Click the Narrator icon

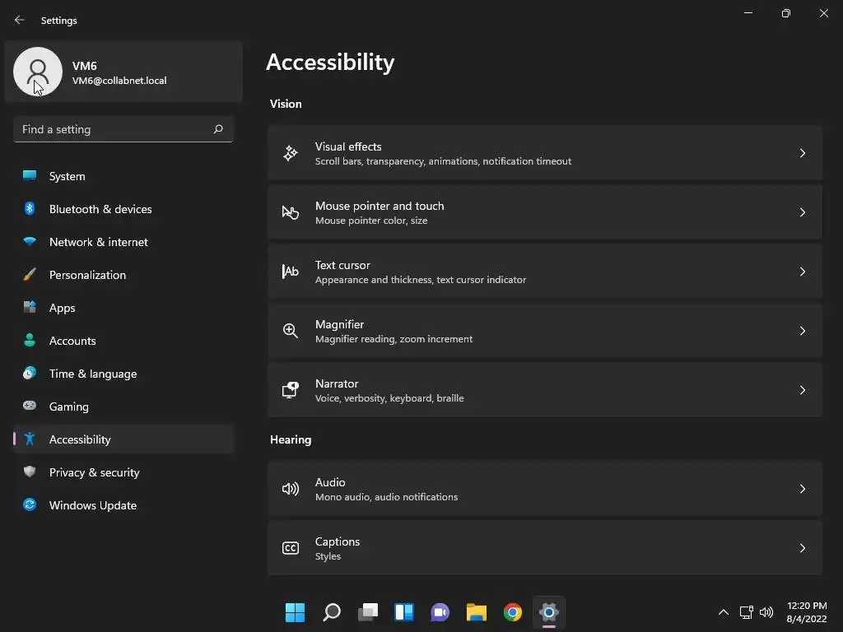(291, 390)
